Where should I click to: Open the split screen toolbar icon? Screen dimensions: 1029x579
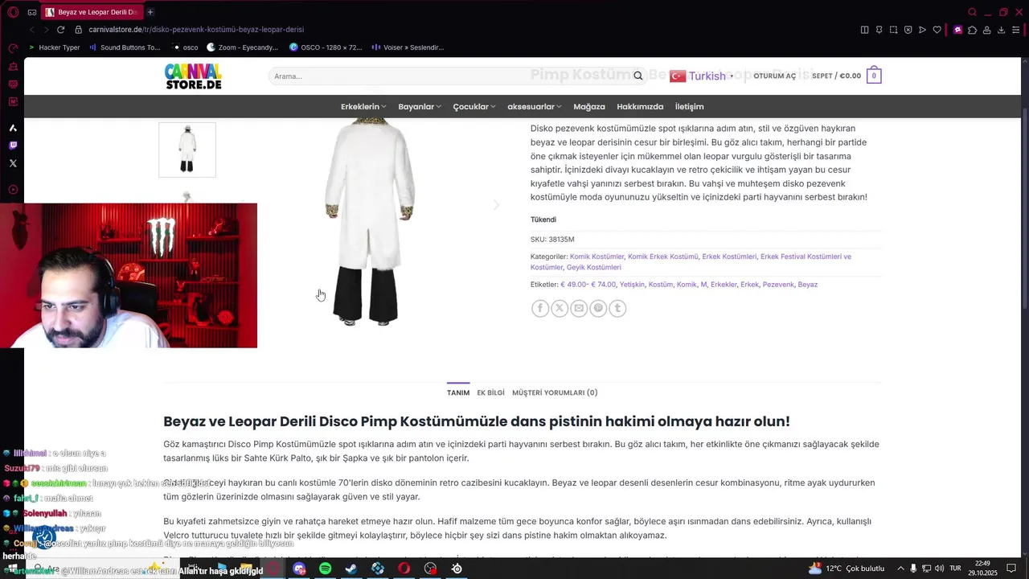pyautogui.click(x=864, y=30)
